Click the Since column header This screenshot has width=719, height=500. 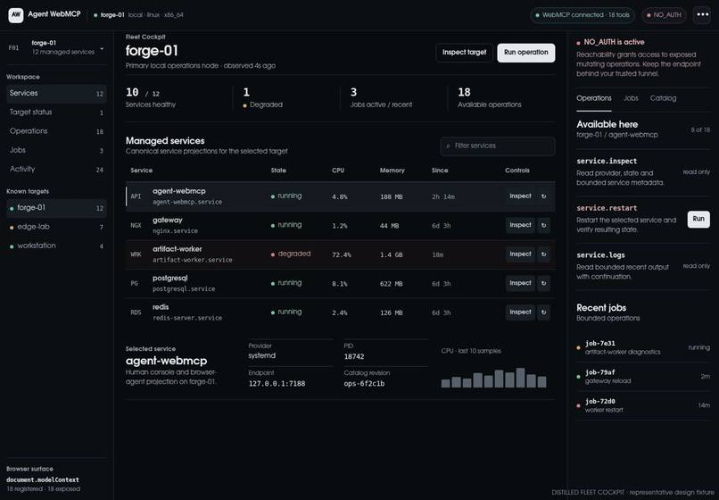(440, 171)
